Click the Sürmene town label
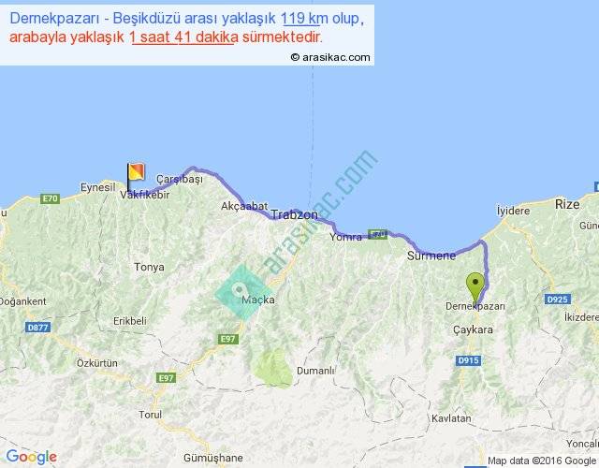This screenshot has height=468, width=599. coord(431,256)
